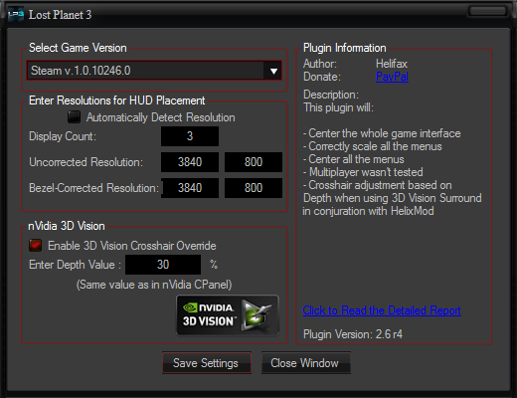Click the Save Settings button

207,363
